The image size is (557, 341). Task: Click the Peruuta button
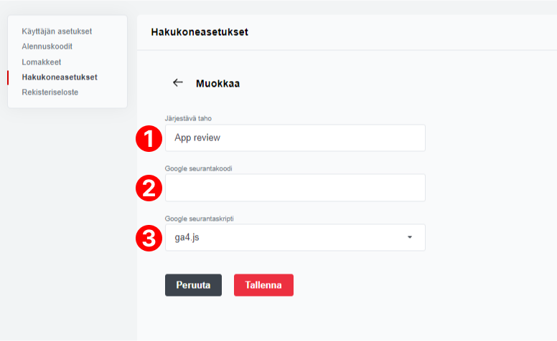pyautogui.click(x=193, y=285)
